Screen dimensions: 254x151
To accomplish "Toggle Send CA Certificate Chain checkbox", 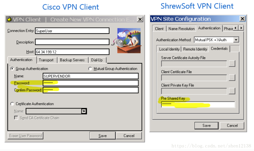I will (x=16, y=118).
